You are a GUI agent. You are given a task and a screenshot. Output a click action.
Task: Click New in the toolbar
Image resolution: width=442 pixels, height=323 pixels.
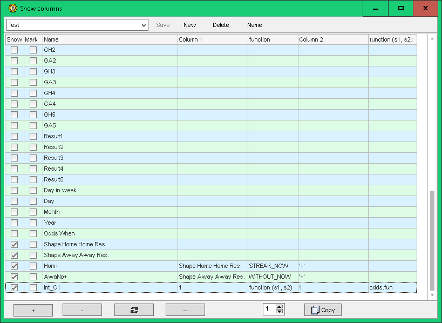click(x=189, y=25)
